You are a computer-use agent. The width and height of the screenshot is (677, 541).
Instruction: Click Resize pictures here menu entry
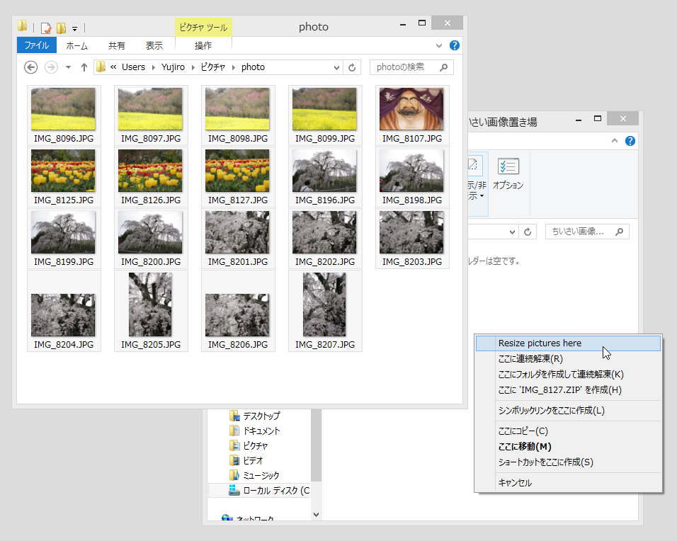(x=568, y=343)
